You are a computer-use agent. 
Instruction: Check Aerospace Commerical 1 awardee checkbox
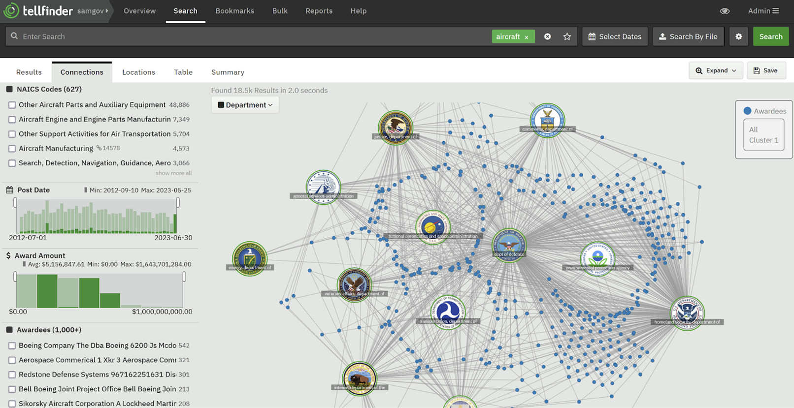pos(12,360)
